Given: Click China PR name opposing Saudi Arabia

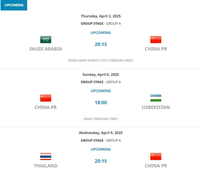Looking at the screenshot, I should coord(156,49).
